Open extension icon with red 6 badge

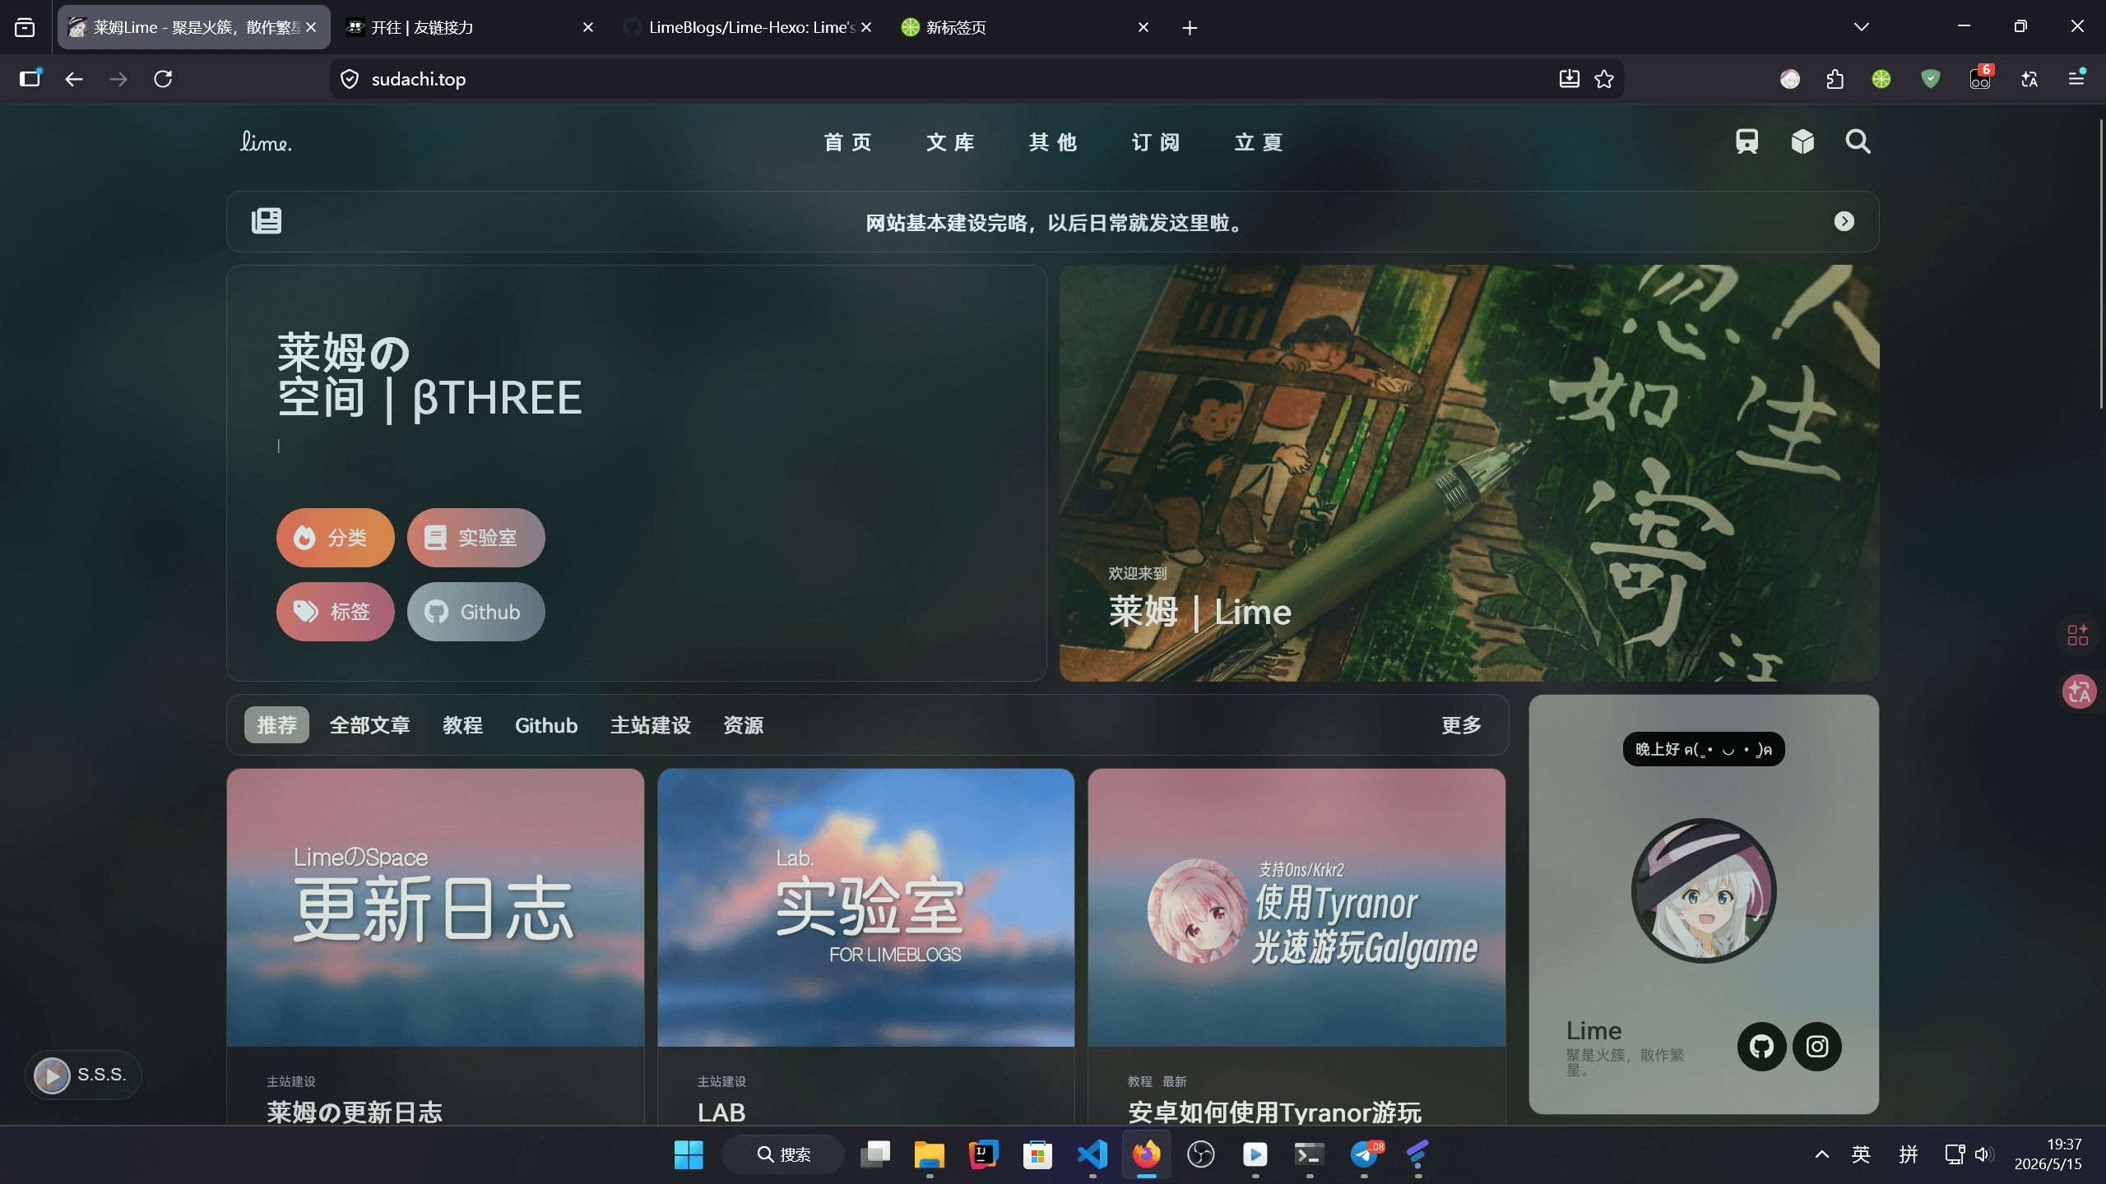coord(1980,77)
